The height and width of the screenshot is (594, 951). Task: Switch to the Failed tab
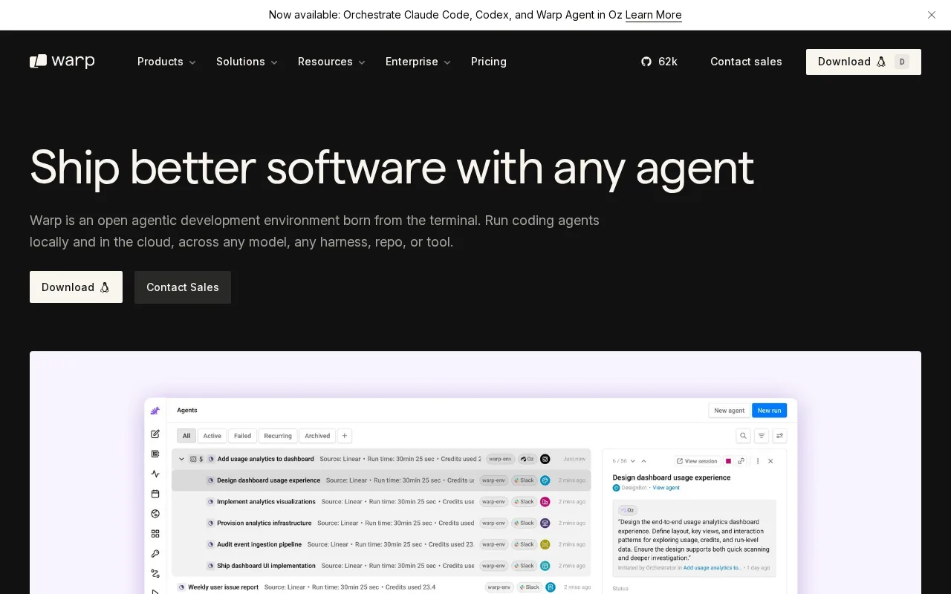point(243,436)
